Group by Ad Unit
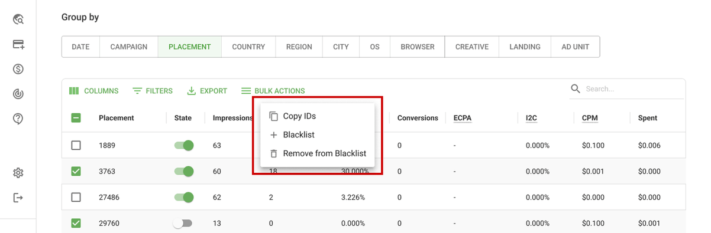The height and width of the screenshot is (233, 711). click(x=575, y=47)
